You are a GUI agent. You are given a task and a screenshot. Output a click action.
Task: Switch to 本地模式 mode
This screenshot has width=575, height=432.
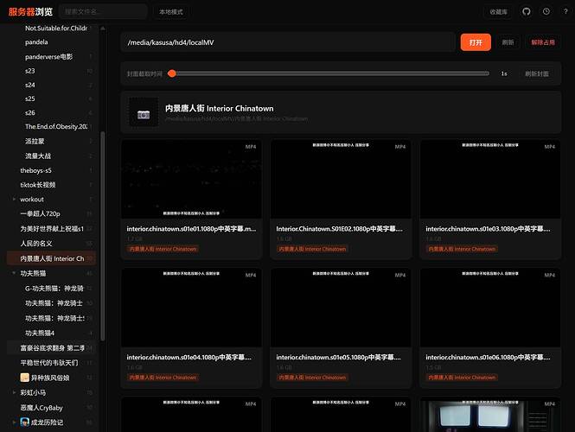click(171, 12)
